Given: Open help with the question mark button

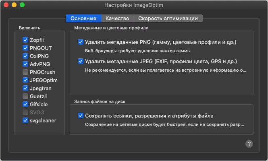Looking at the screenshot, I should click(x=249, y=144).
